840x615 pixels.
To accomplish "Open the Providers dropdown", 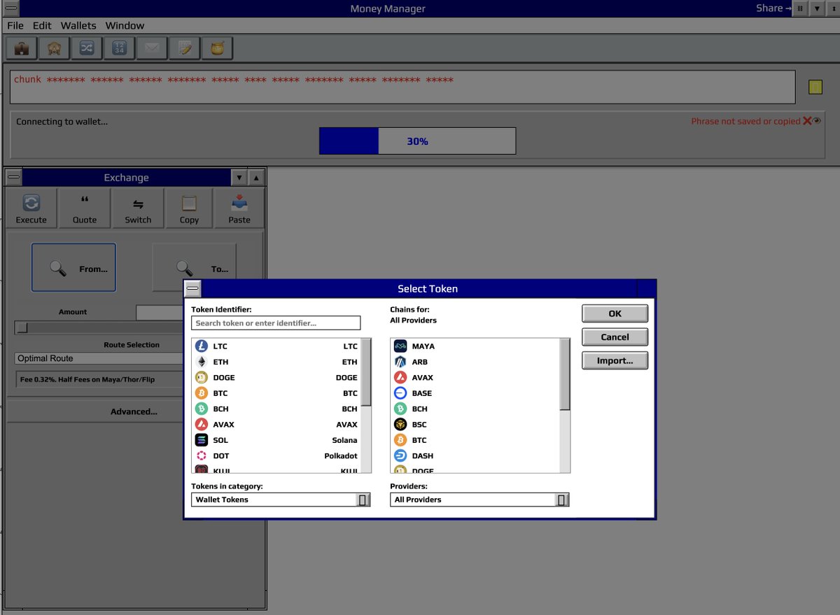I will tap(479, 500).
